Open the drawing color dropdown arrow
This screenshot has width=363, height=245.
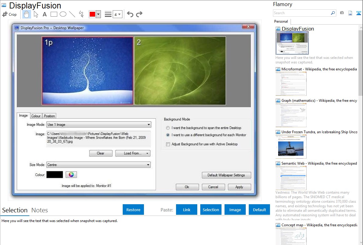[x=98, y=14]
